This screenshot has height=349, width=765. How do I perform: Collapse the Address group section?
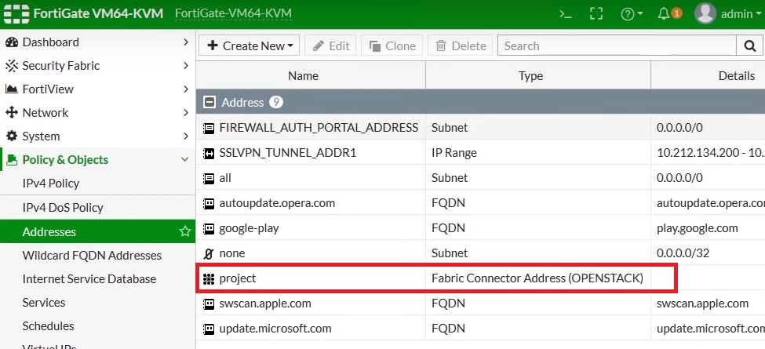[209, 103]
